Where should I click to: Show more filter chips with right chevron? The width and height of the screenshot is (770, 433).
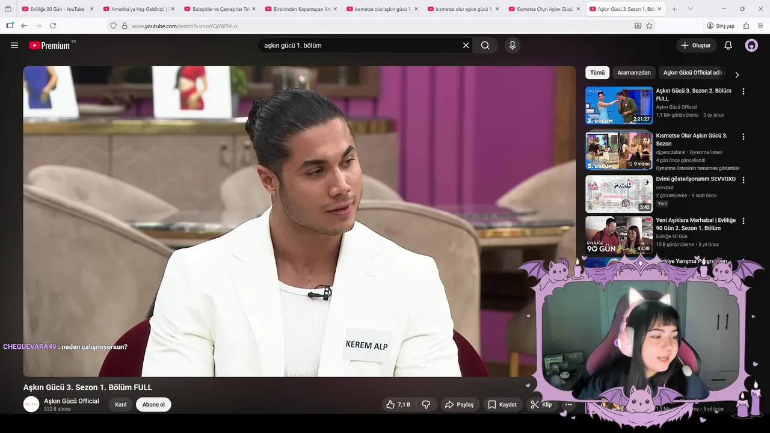[737, 75]
